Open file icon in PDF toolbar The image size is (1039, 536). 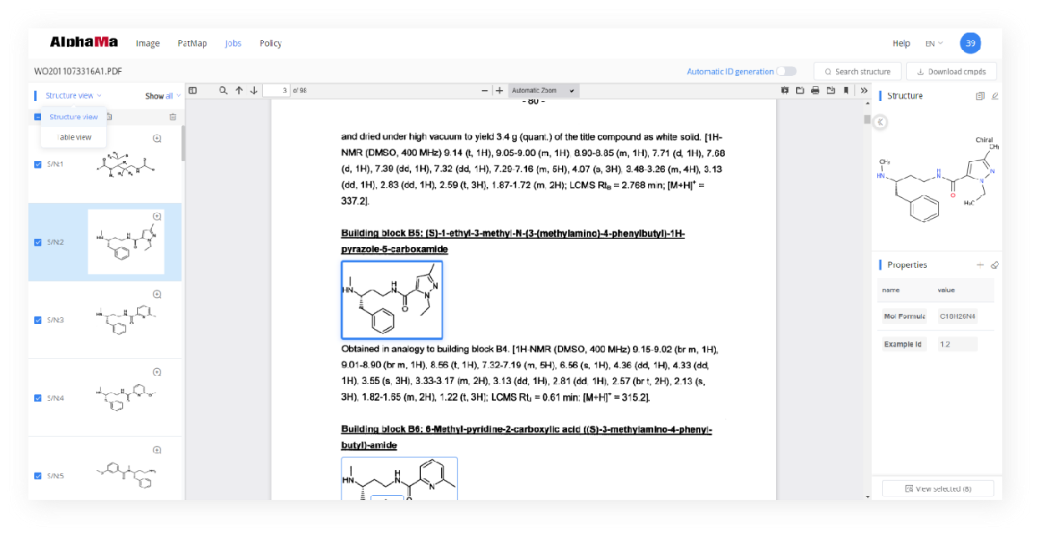[x=799, y=90]
